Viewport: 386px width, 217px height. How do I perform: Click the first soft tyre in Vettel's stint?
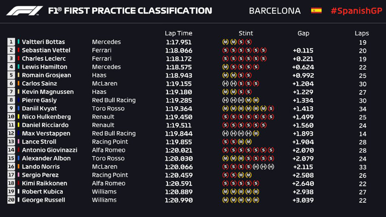point(225,51)
